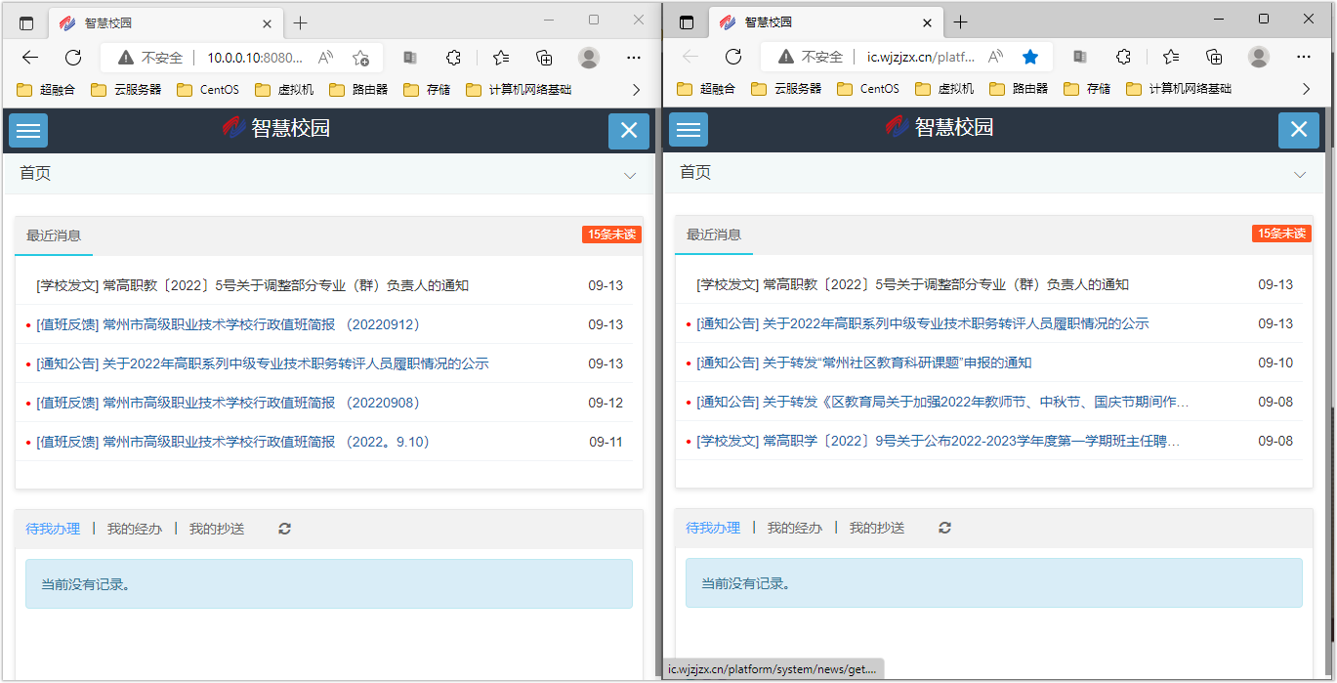Screen dimensions: 1337x683
Task: Open 常高职学〔2022〕9号 notice in right window
Action: coord(939,441)
